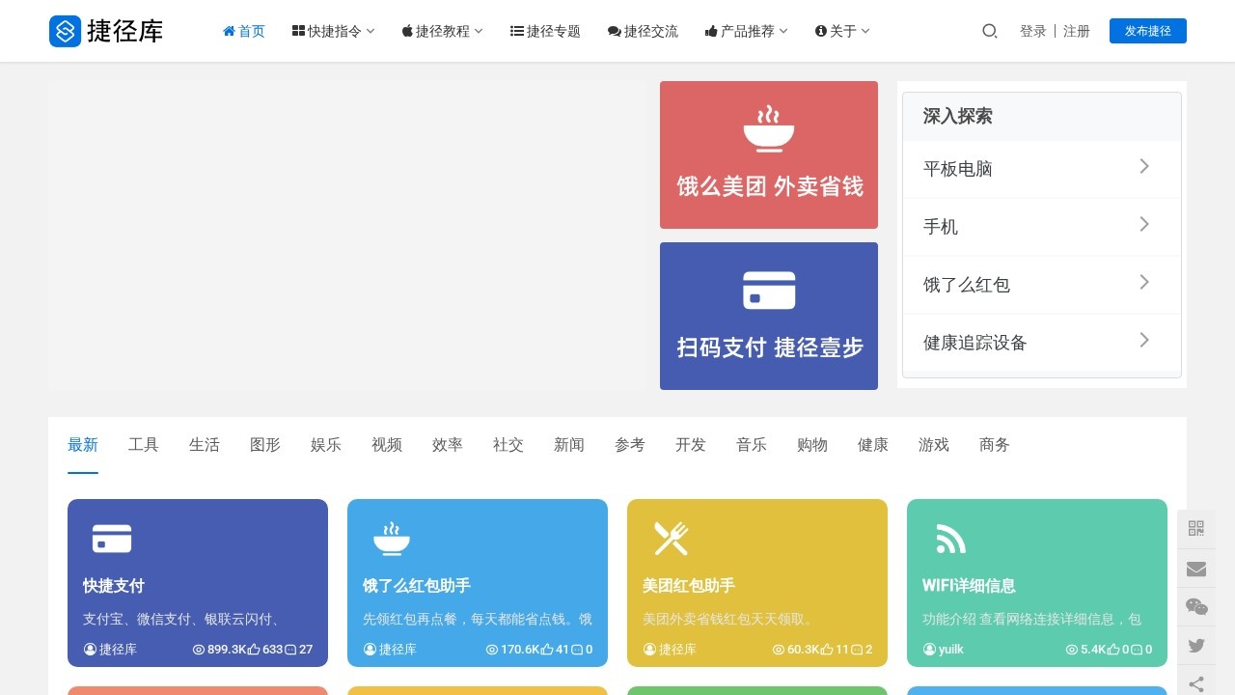
Task: Switch to the 开发 tab
Action: tap(691, 445)
